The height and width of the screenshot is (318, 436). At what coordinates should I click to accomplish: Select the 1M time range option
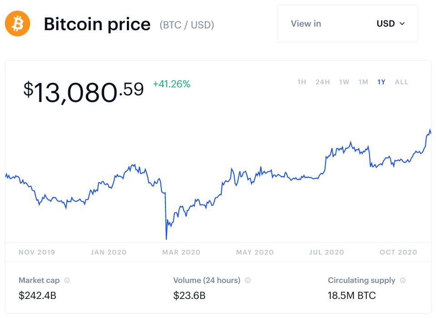(x=363, y=82)
